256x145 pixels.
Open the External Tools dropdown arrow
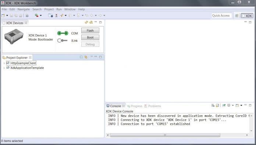[x=41, y=15]
